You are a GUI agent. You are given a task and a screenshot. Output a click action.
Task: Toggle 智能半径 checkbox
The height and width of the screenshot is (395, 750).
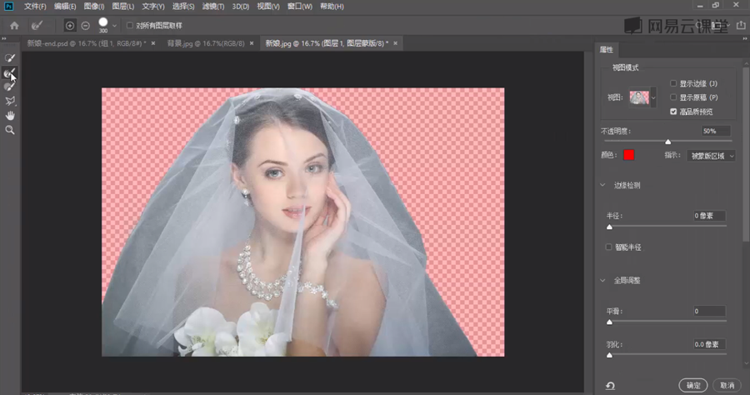coord(609,247)
